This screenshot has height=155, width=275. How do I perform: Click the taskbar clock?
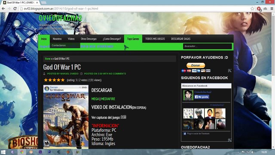[264, 152]
